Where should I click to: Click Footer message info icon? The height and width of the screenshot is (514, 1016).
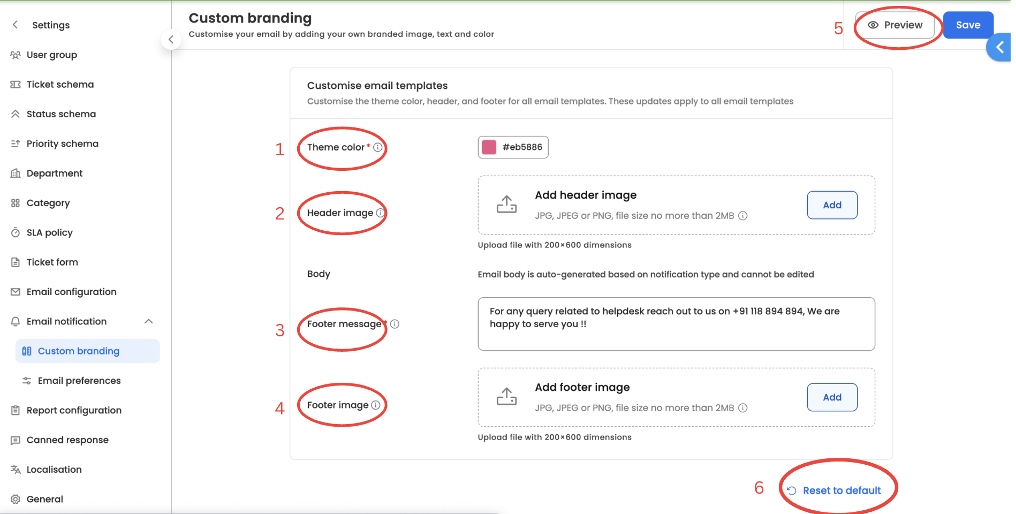pyautogui.click(x=395, y=324)
